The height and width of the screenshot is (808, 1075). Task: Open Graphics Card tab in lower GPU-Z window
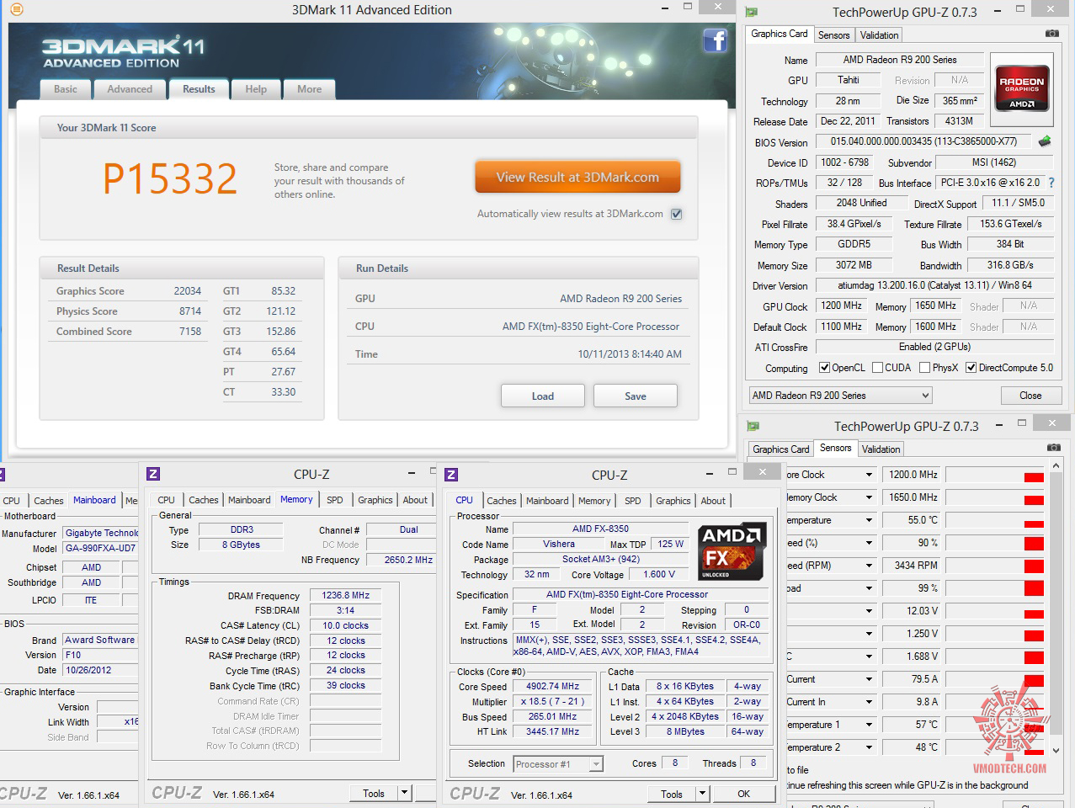[x=780, y=449]
